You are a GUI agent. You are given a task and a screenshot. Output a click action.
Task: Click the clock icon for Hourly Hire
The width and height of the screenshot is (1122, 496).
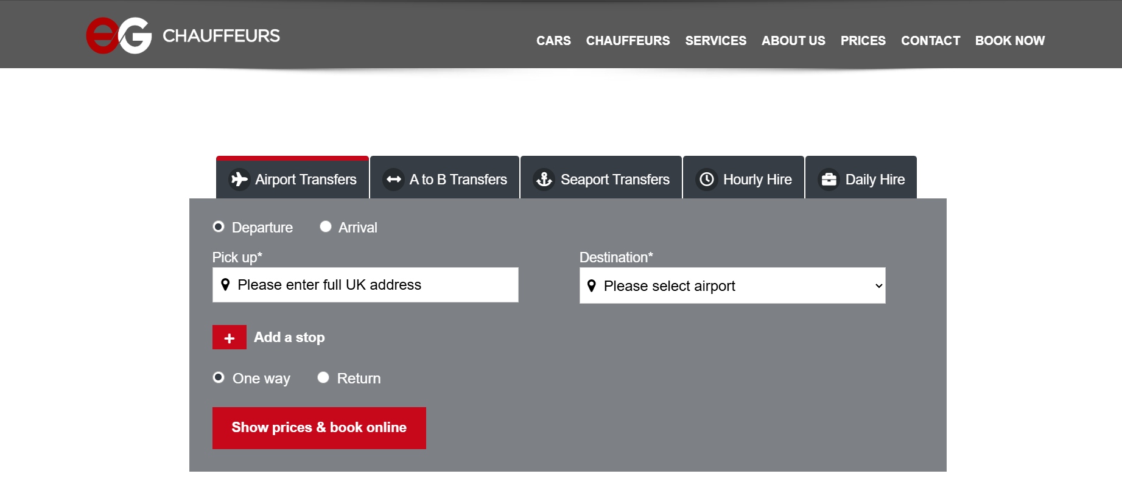pyautogui.click(x=707, y=180)
